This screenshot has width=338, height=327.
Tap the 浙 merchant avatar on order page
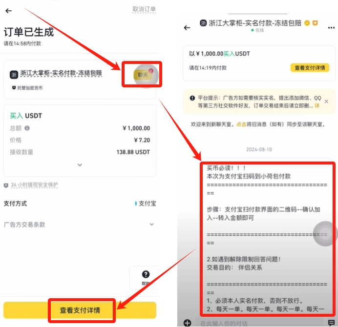pos(14,75)
